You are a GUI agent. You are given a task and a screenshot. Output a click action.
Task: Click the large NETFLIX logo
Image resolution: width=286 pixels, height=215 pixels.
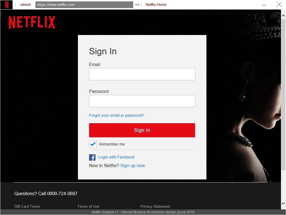click(32, 22)
